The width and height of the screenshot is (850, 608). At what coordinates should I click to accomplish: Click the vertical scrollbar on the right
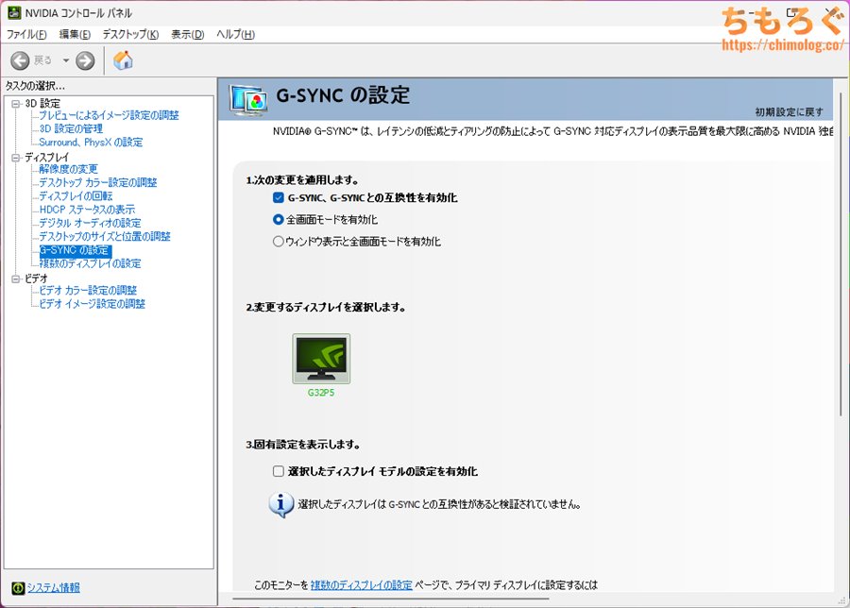841,255
